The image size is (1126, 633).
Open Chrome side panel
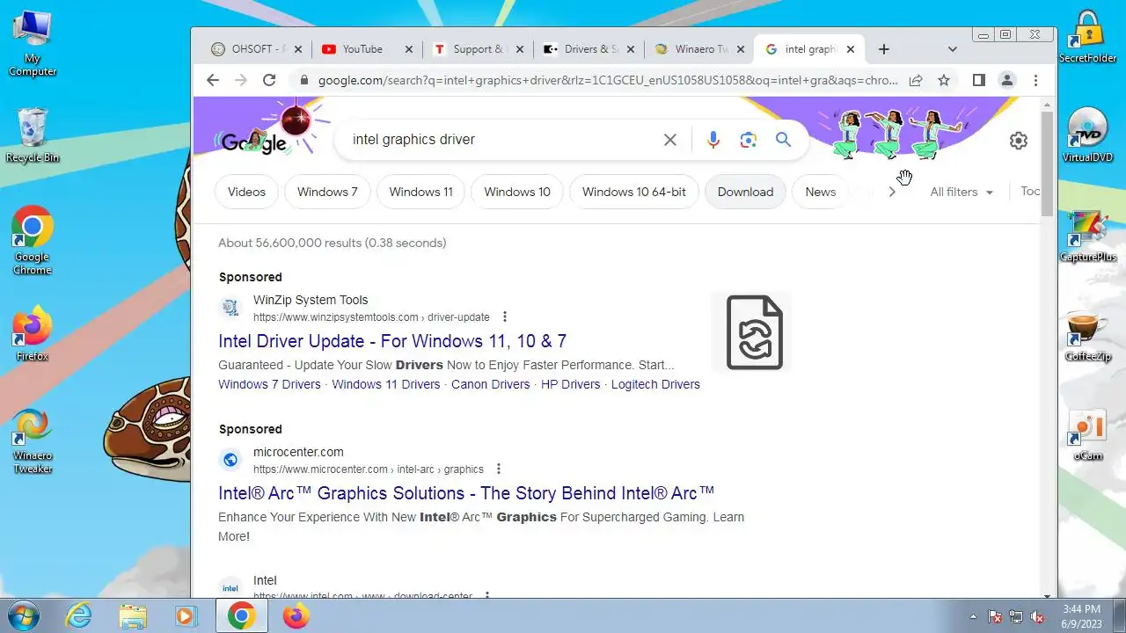[x=978, y=80]
